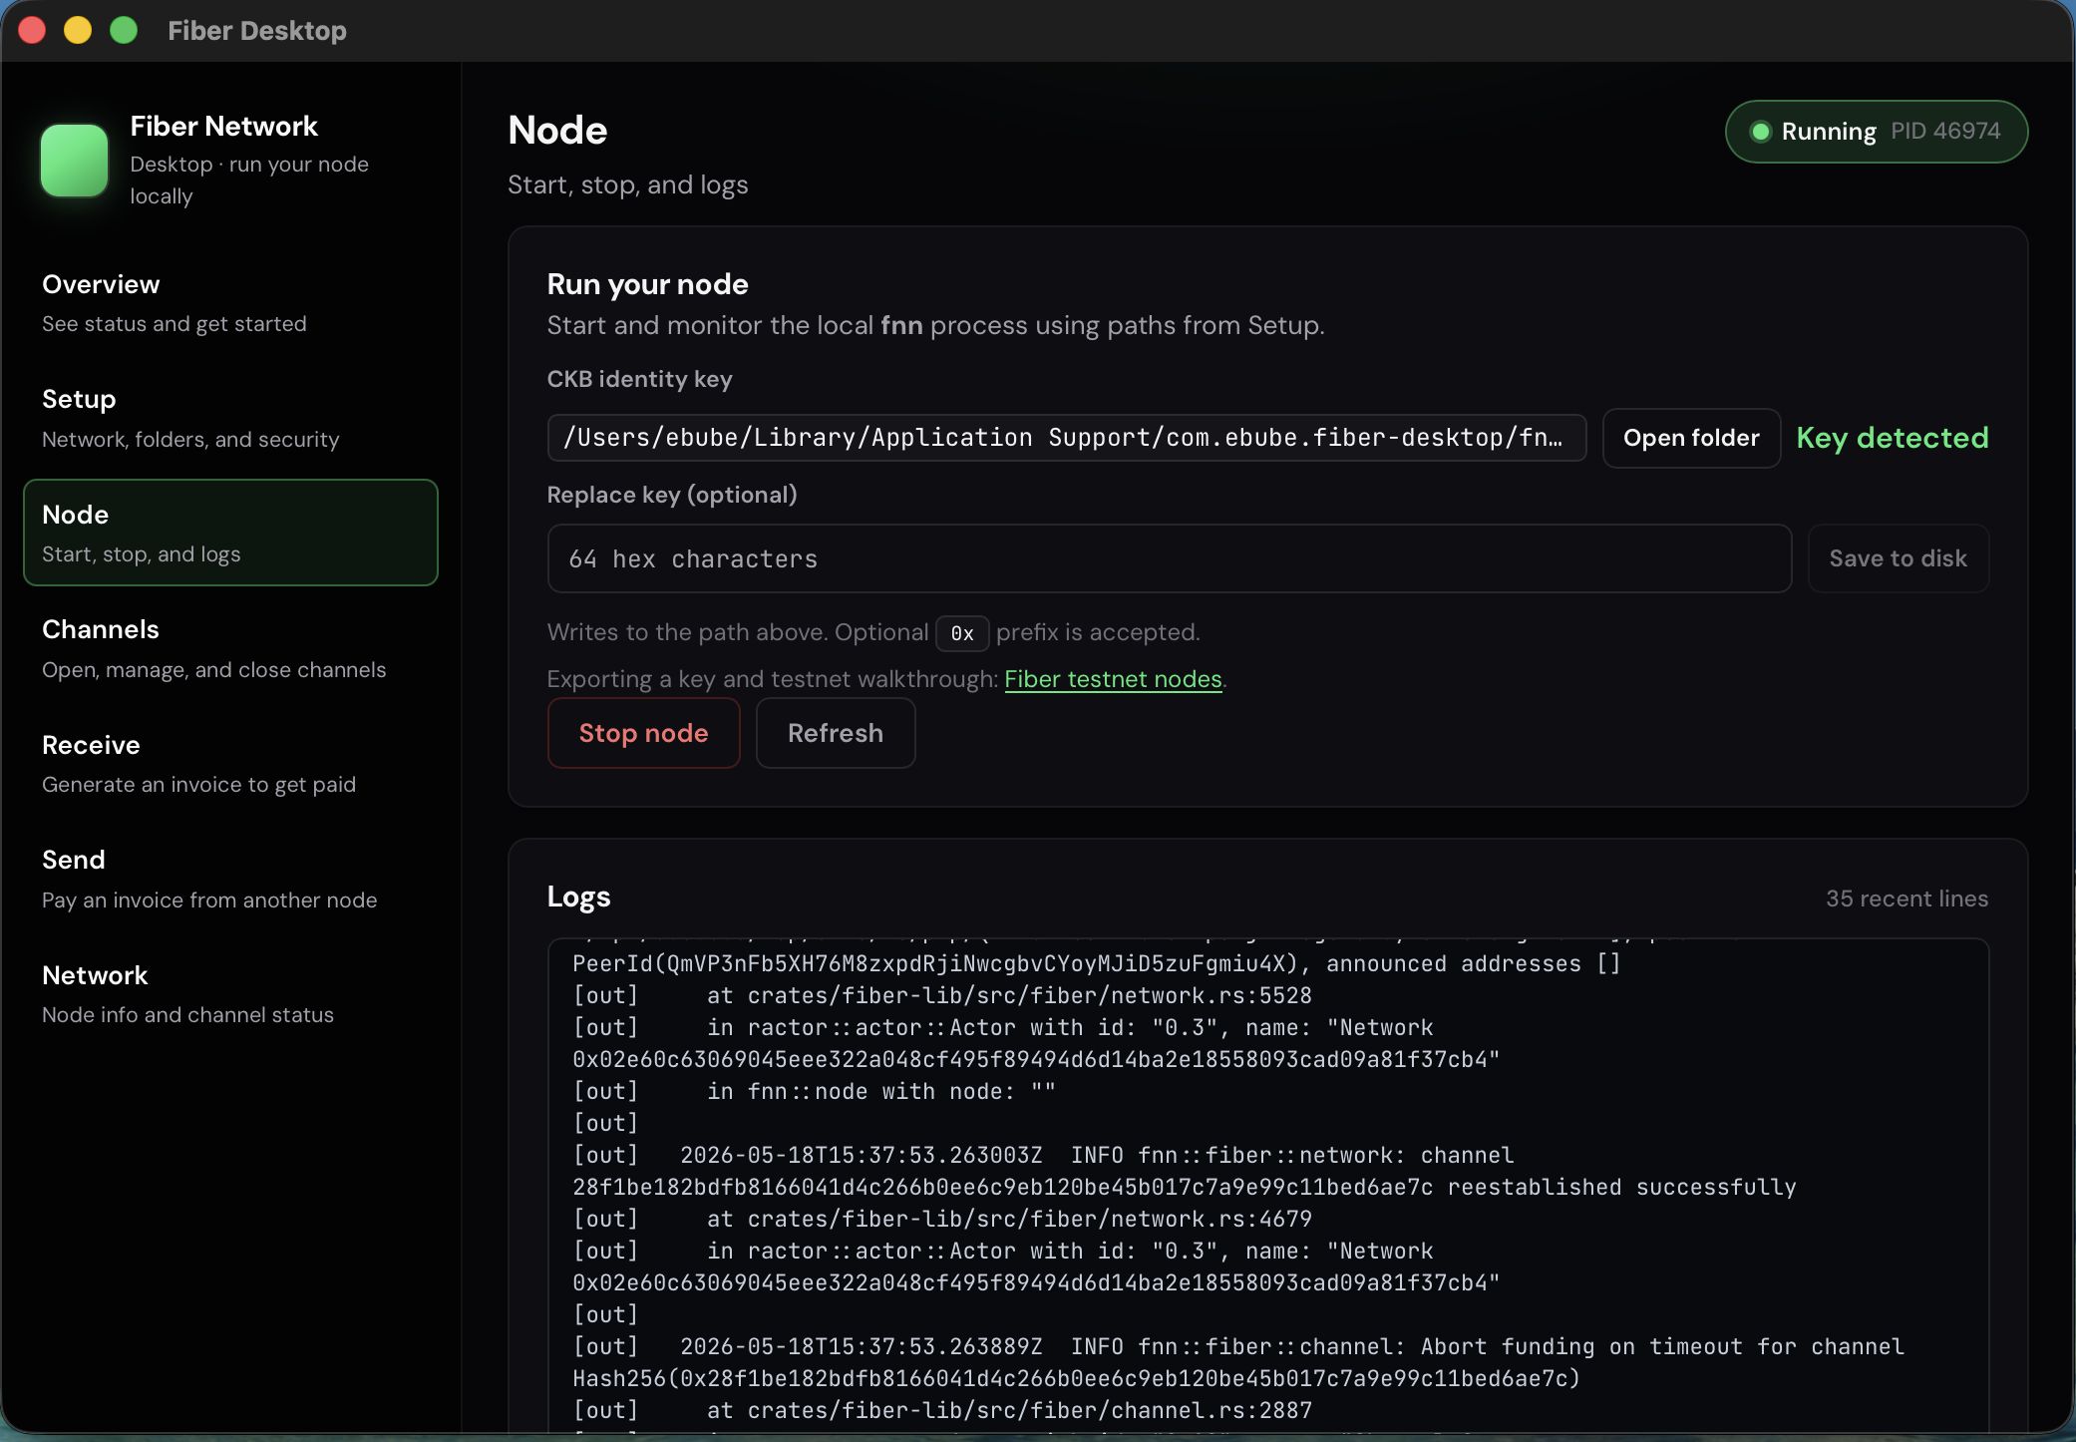Click the log line ending network.rs:4679

(x=942, y=1219)
